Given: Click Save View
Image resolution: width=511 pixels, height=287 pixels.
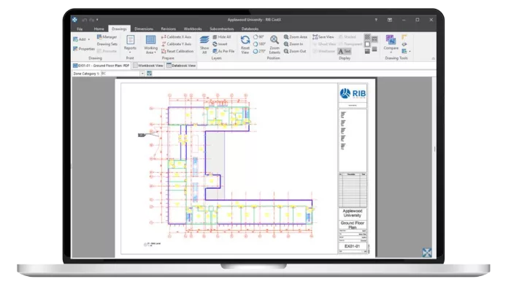Looking at the screenshot, I should click(x=323, y=37).
